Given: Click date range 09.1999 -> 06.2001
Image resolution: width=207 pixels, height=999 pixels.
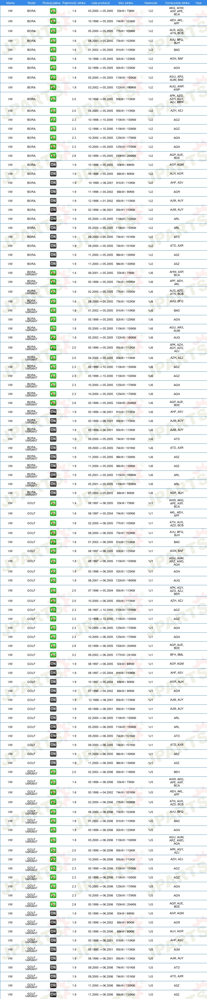Looking at the screenshot, I should click(100, 709).
